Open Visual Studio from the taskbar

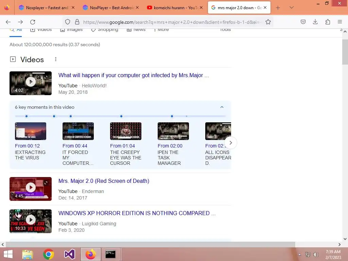69,254
